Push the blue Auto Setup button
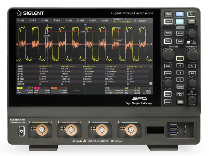209x156 pixels. [x=180, y=14]
